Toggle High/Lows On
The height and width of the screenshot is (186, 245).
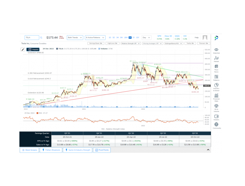[x=112, y=44]
